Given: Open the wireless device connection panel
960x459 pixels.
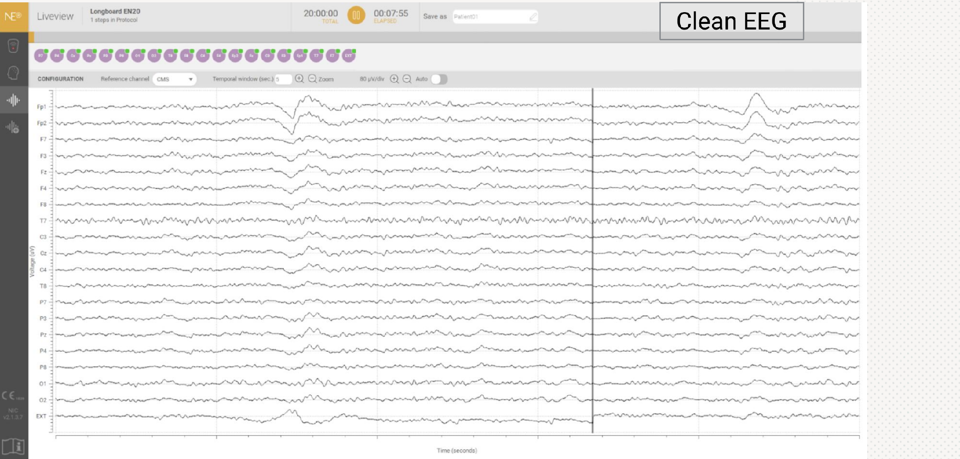Looking at the screenshot, I should [13, 45].
